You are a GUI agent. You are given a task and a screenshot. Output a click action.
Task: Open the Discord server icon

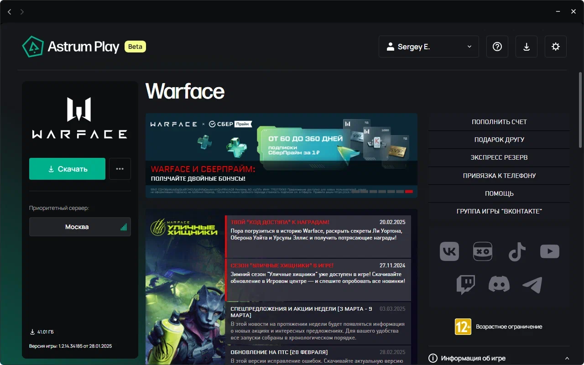coord(499,284)
